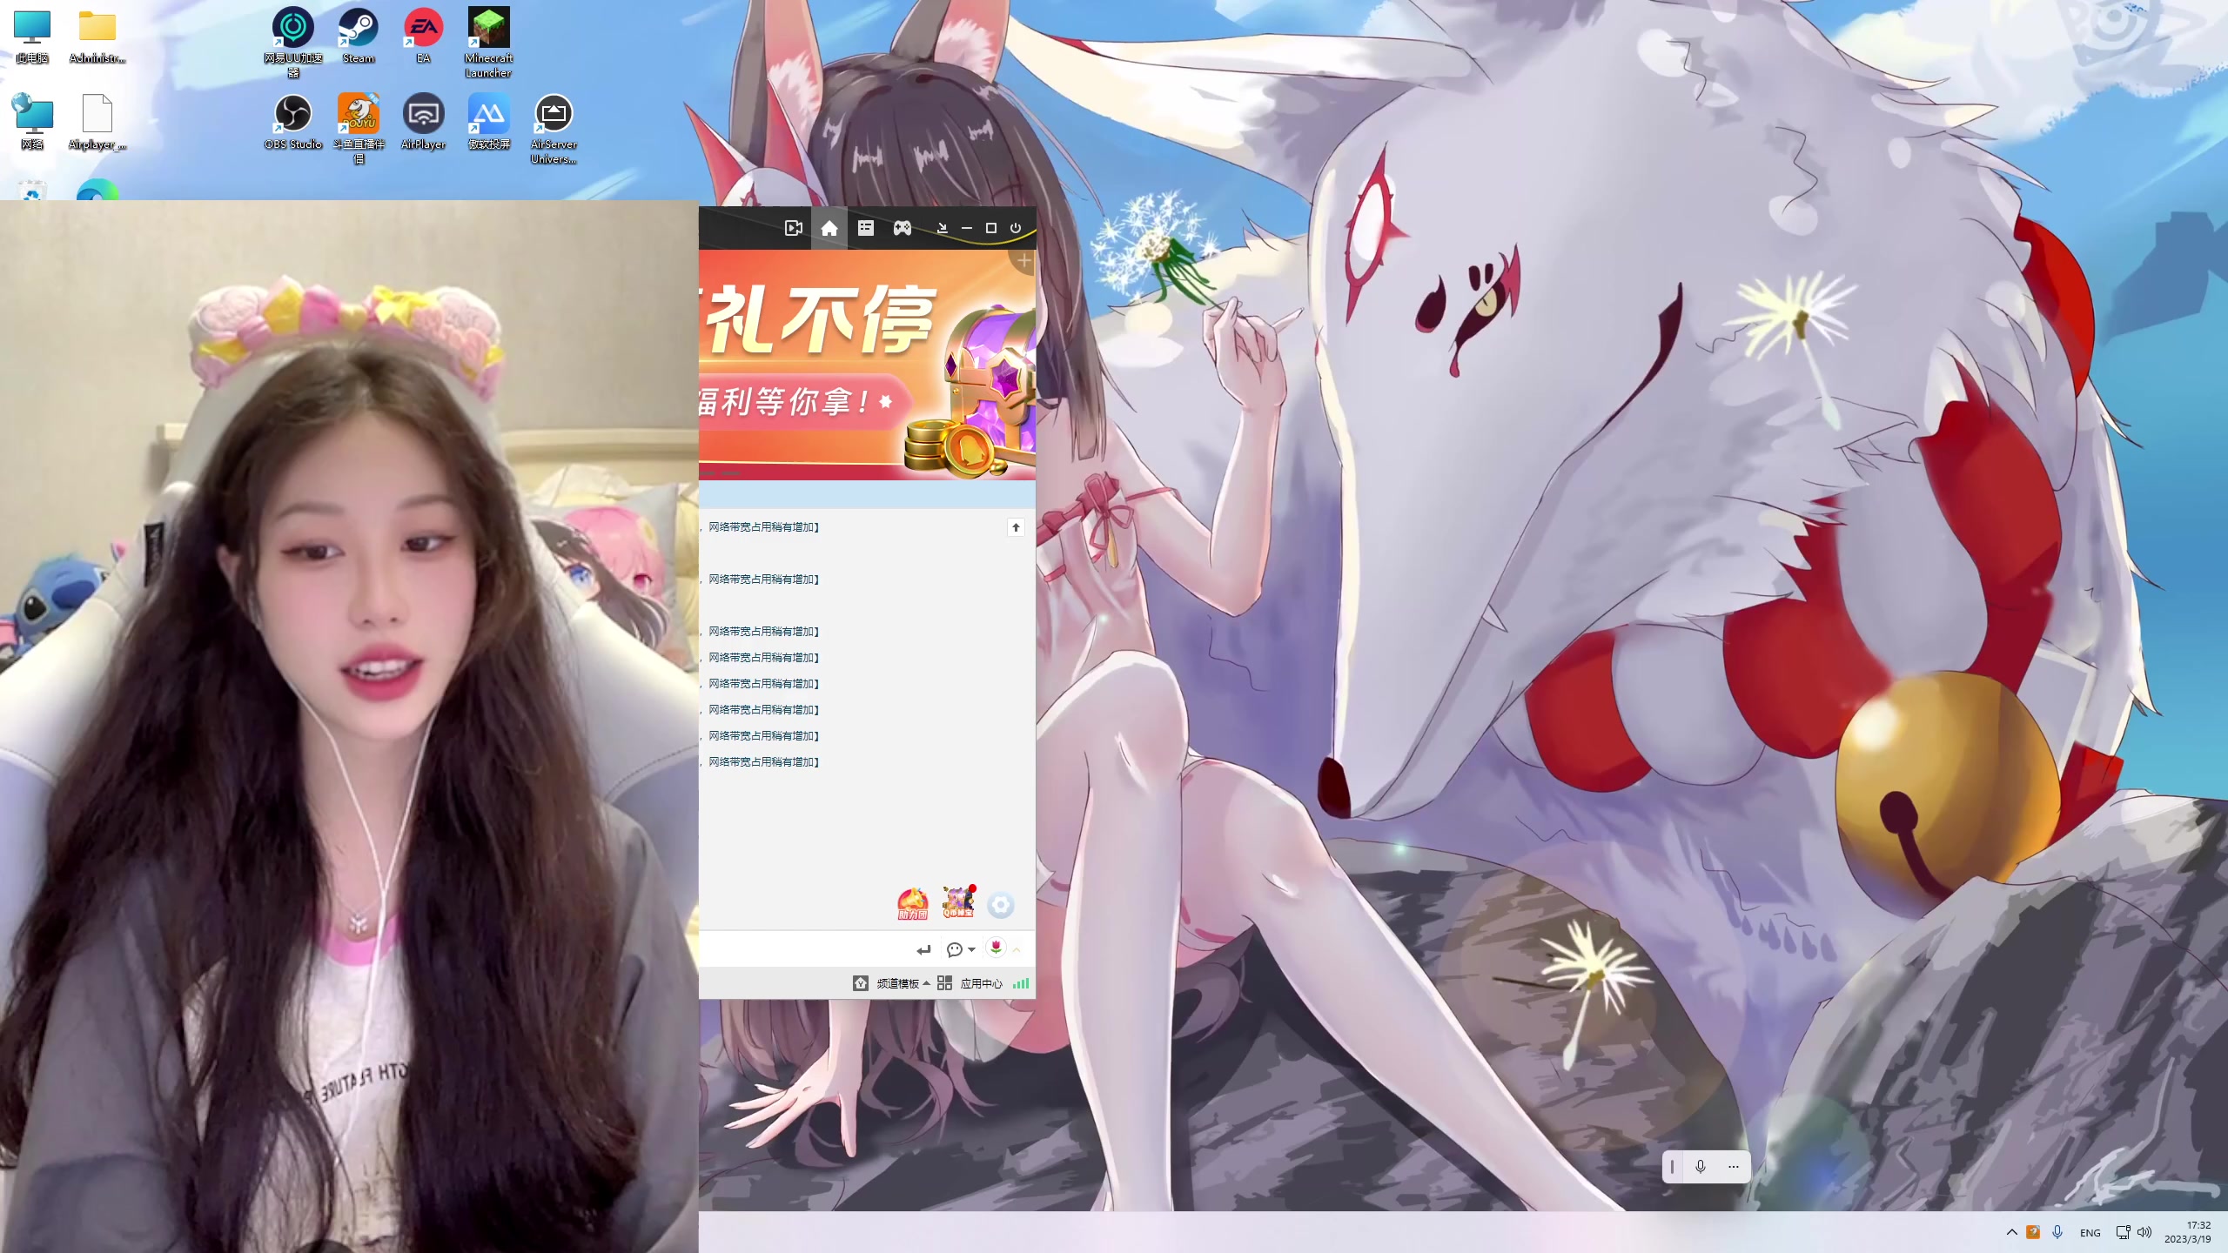This screenshot has height=1253, width=2228.
Task: Open the Minecraft Launcher icon
Action: click(x=488, y=42)
